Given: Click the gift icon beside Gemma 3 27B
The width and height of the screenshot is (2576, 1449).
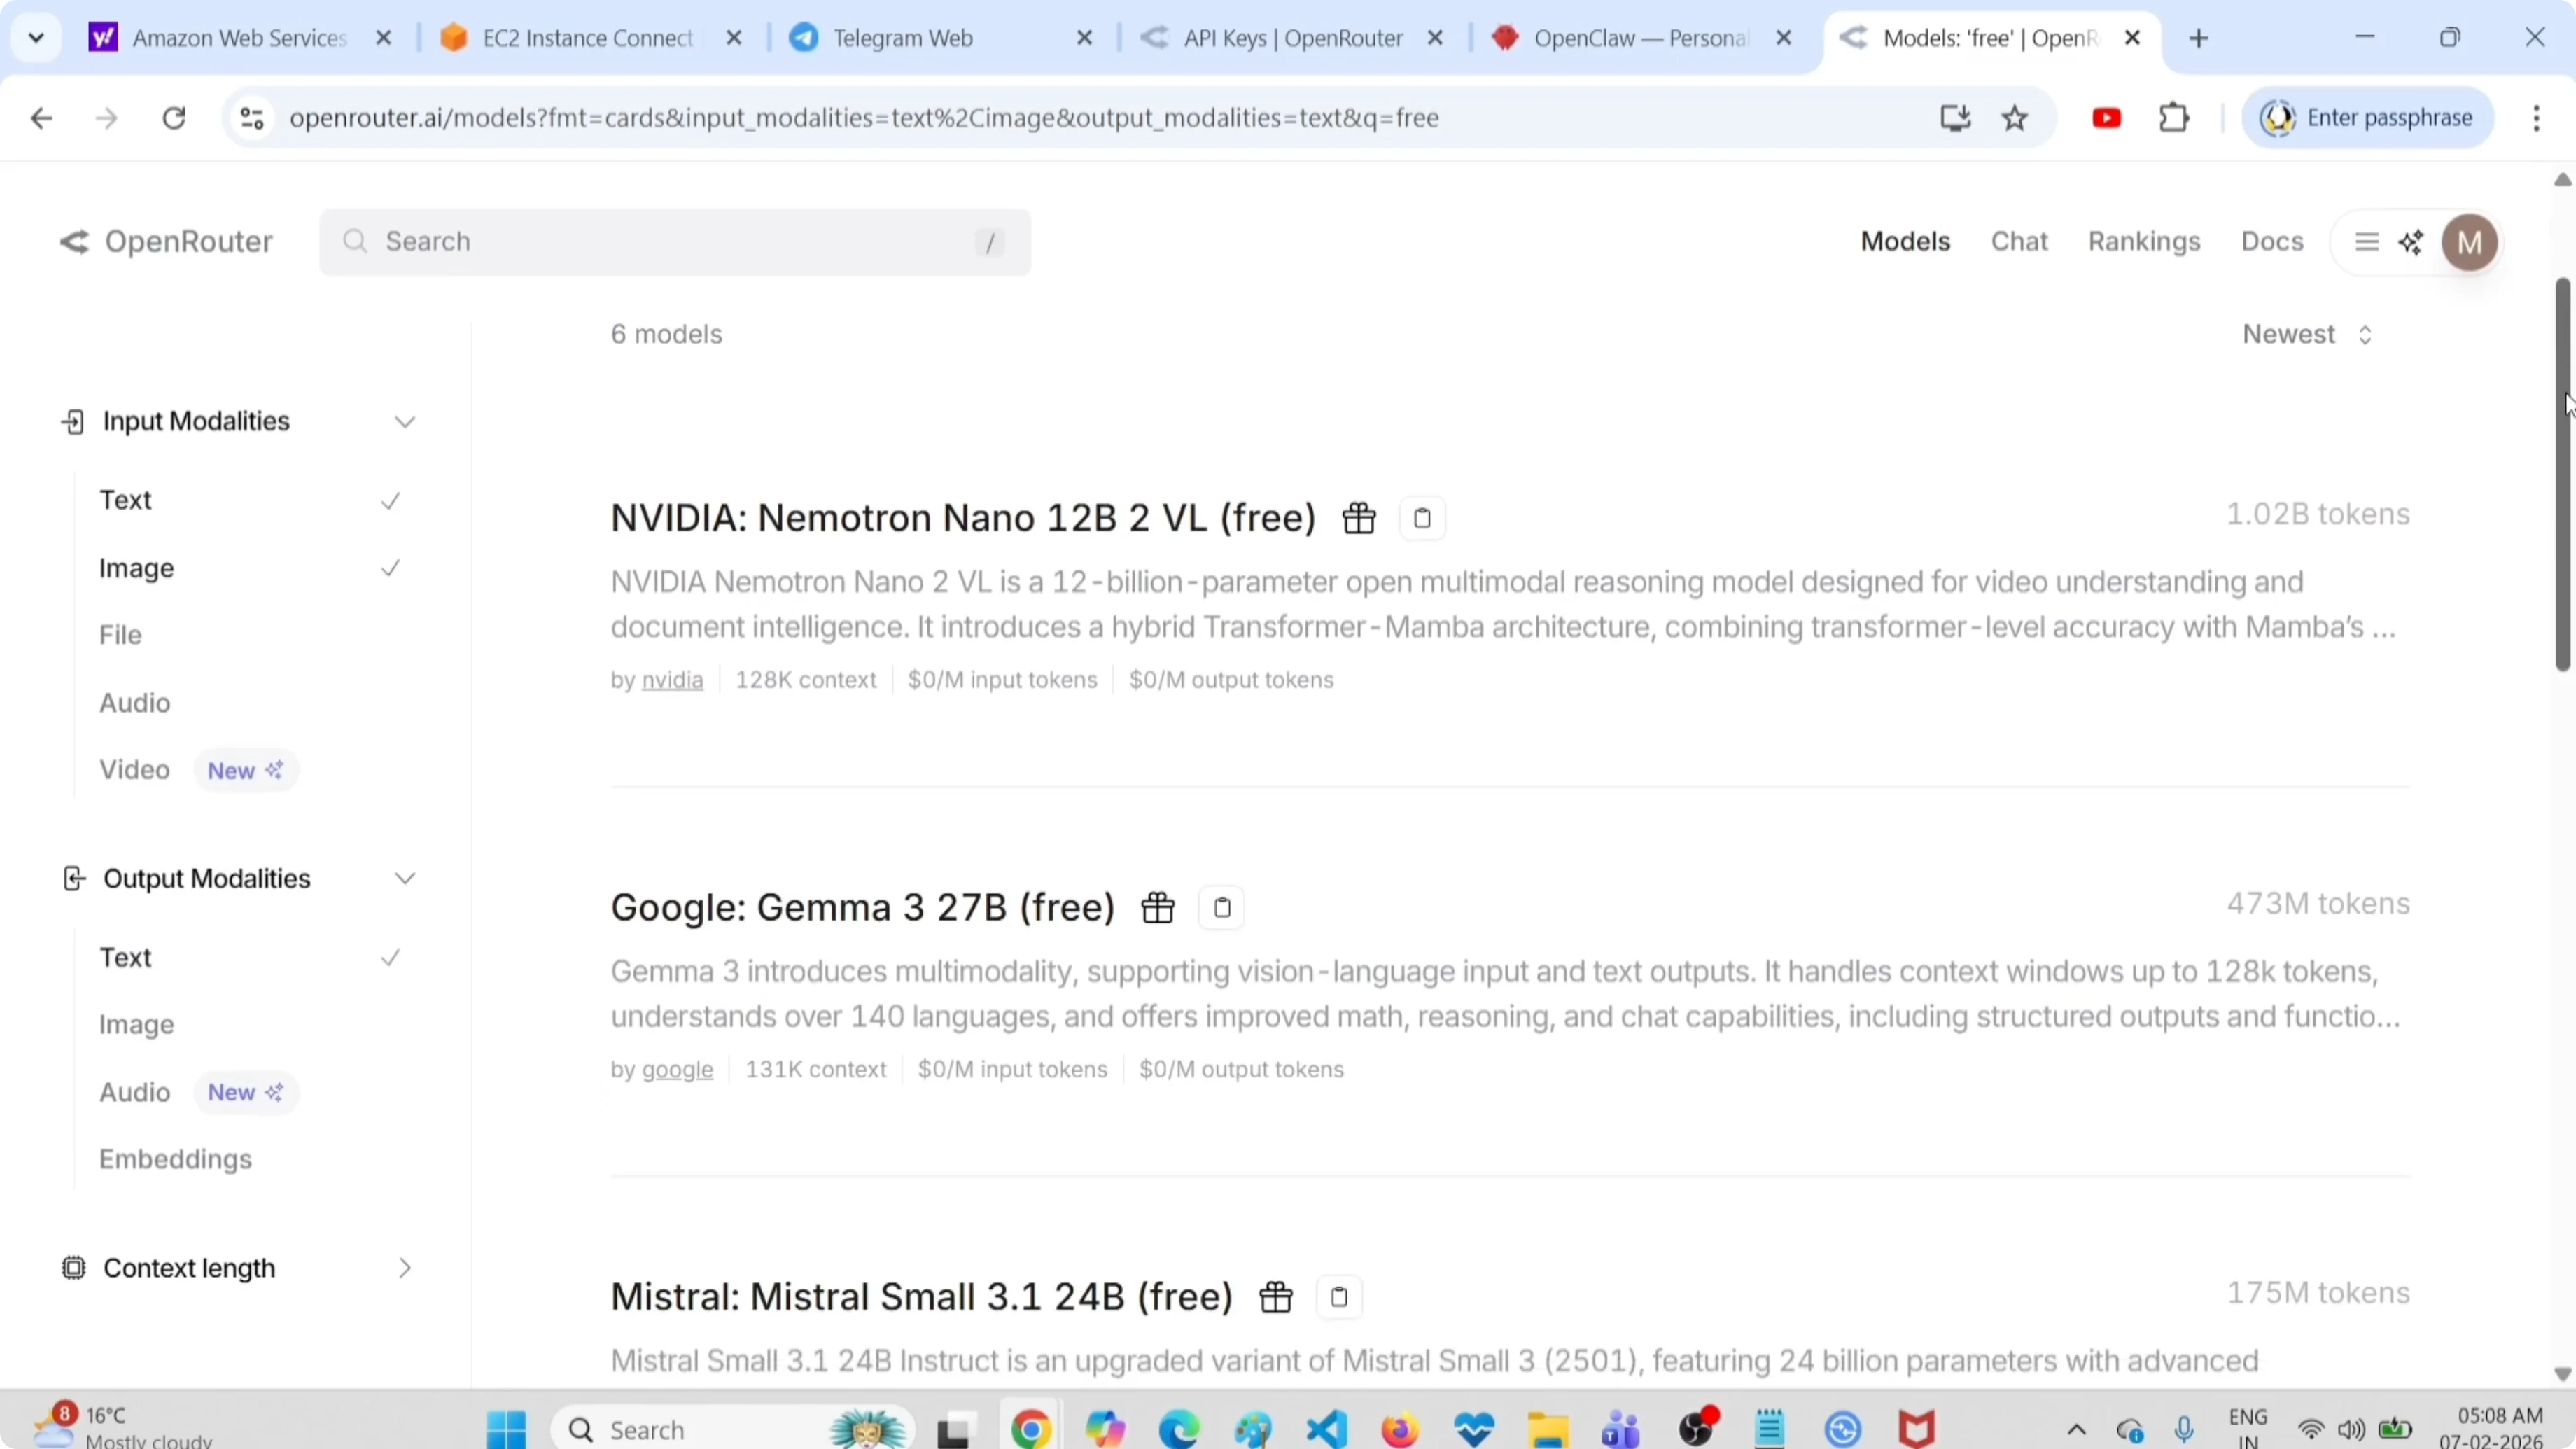Looking at the screenshot, I should (1158, 908).
